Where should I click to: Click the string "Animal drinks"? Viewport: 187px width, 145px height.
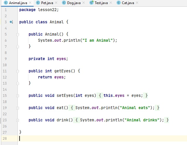click(x=142, y=120)
